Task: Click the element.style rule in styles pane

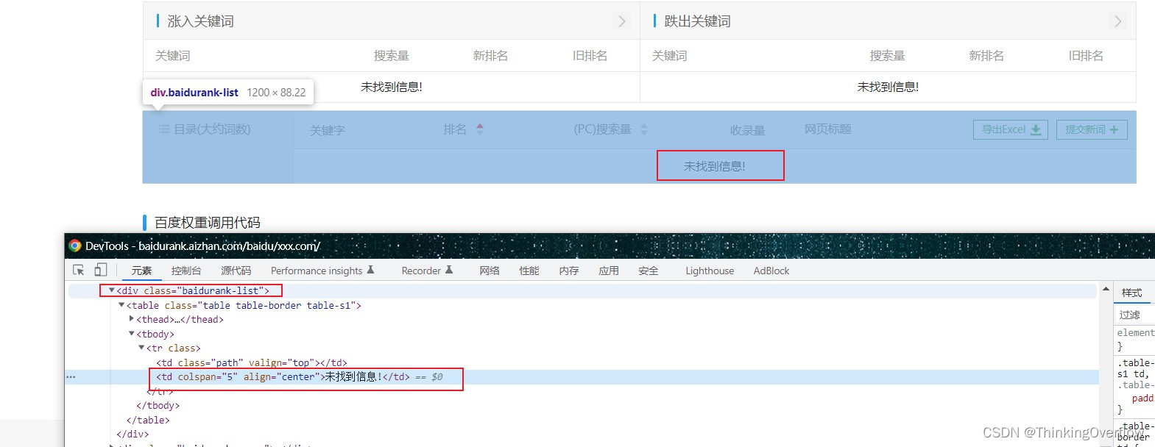Action: pyautogui.click(x=1136, y=333)
